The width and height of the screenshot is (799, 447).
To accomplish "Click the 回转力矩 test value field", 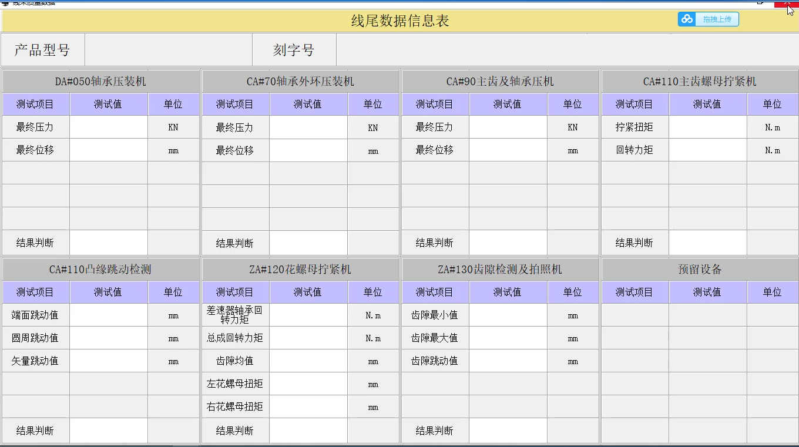I will 708,150.
